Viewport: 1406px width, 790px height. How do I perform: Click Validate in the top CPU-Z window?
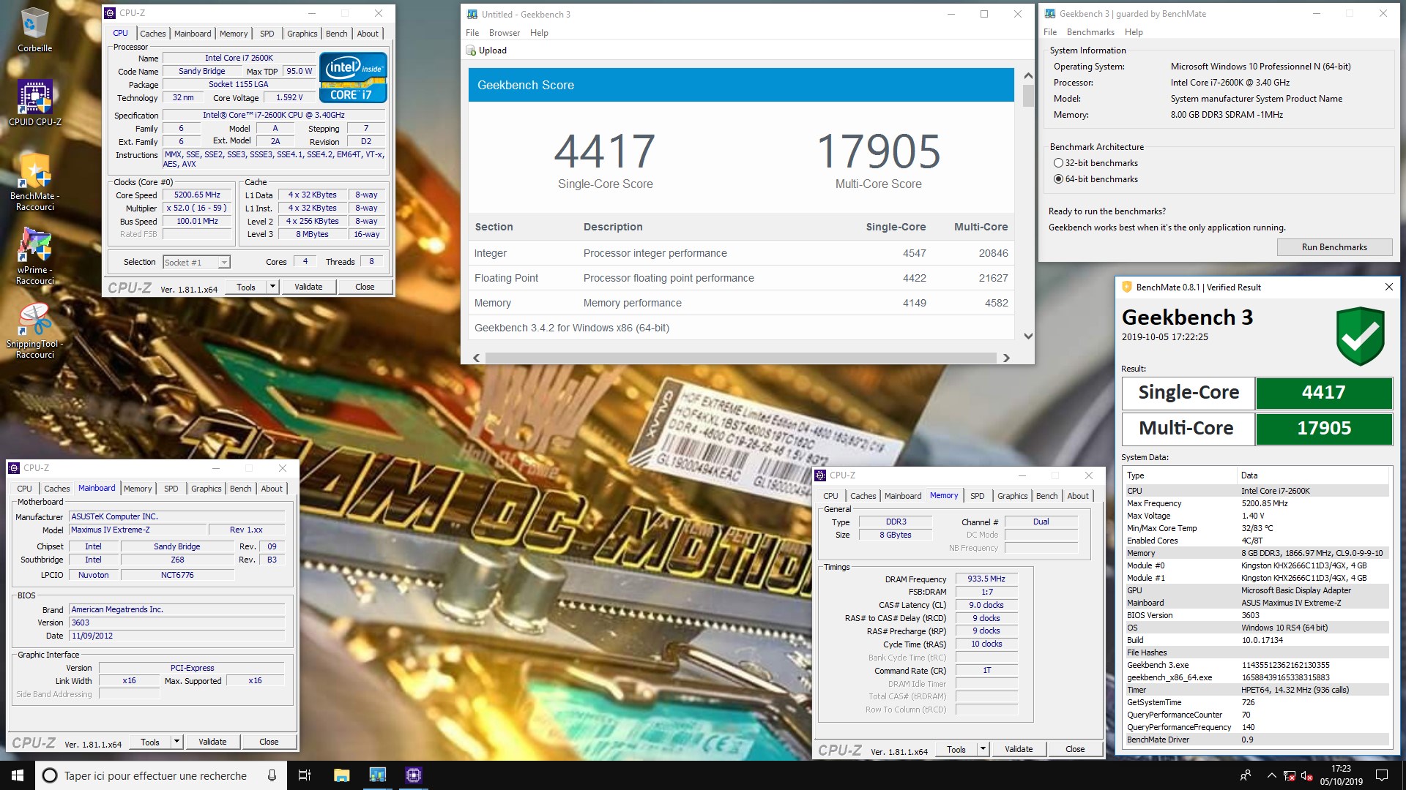tap(308, 287)
